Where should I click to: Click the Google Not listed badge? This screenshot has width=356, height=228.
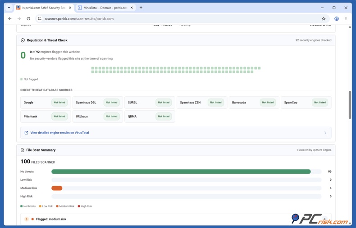tap(59, 103)
